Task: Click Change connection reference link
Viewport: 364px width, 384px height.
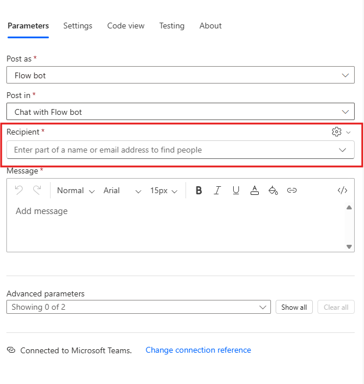Action: point(198,350)
